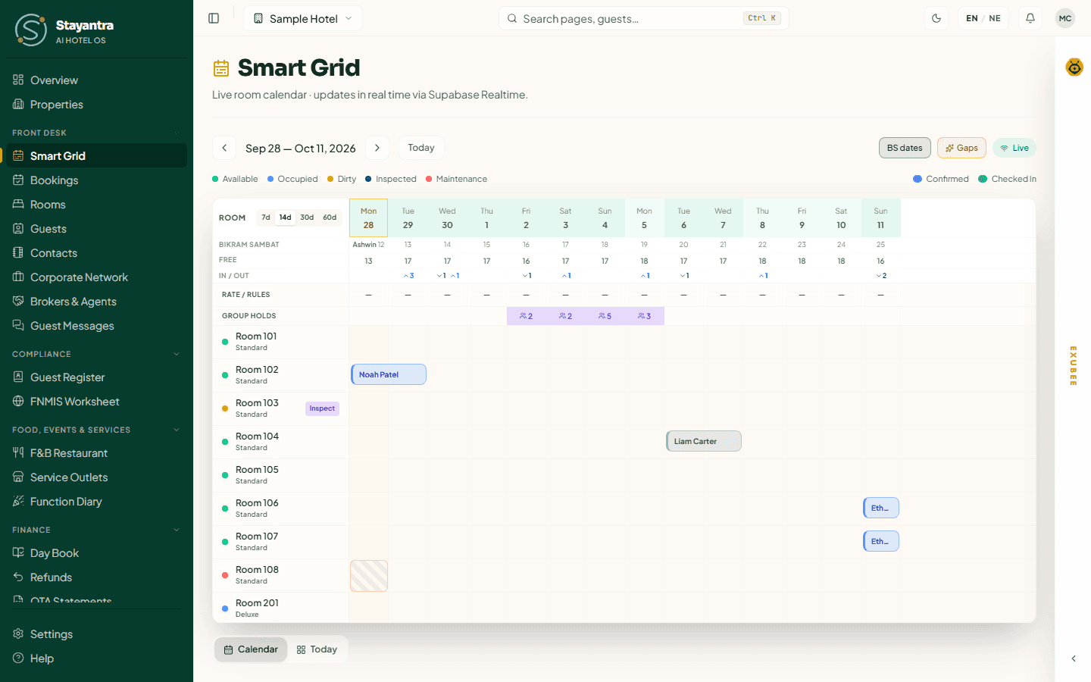Switch the language toggle EN / NE
This screenshot has height=682, width=1091.
(983, 18)
